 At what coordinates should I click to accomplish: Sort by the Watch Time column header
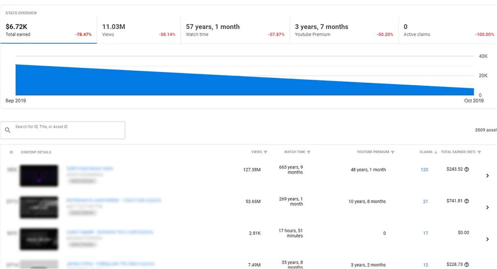click(x=294, y=152)
